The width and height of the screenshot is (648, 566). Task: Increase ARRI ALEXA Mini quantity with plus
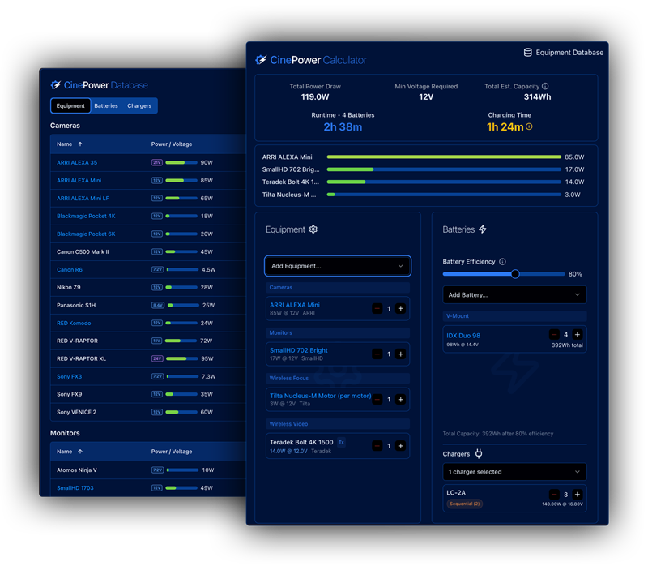pyautogui.click(x=400, y=309)
